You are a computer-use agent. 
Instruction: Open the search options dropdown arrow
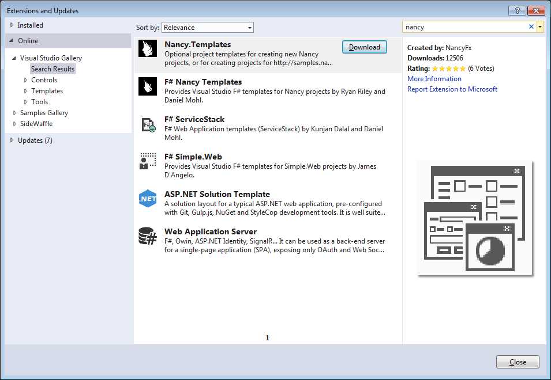[541, 26]
